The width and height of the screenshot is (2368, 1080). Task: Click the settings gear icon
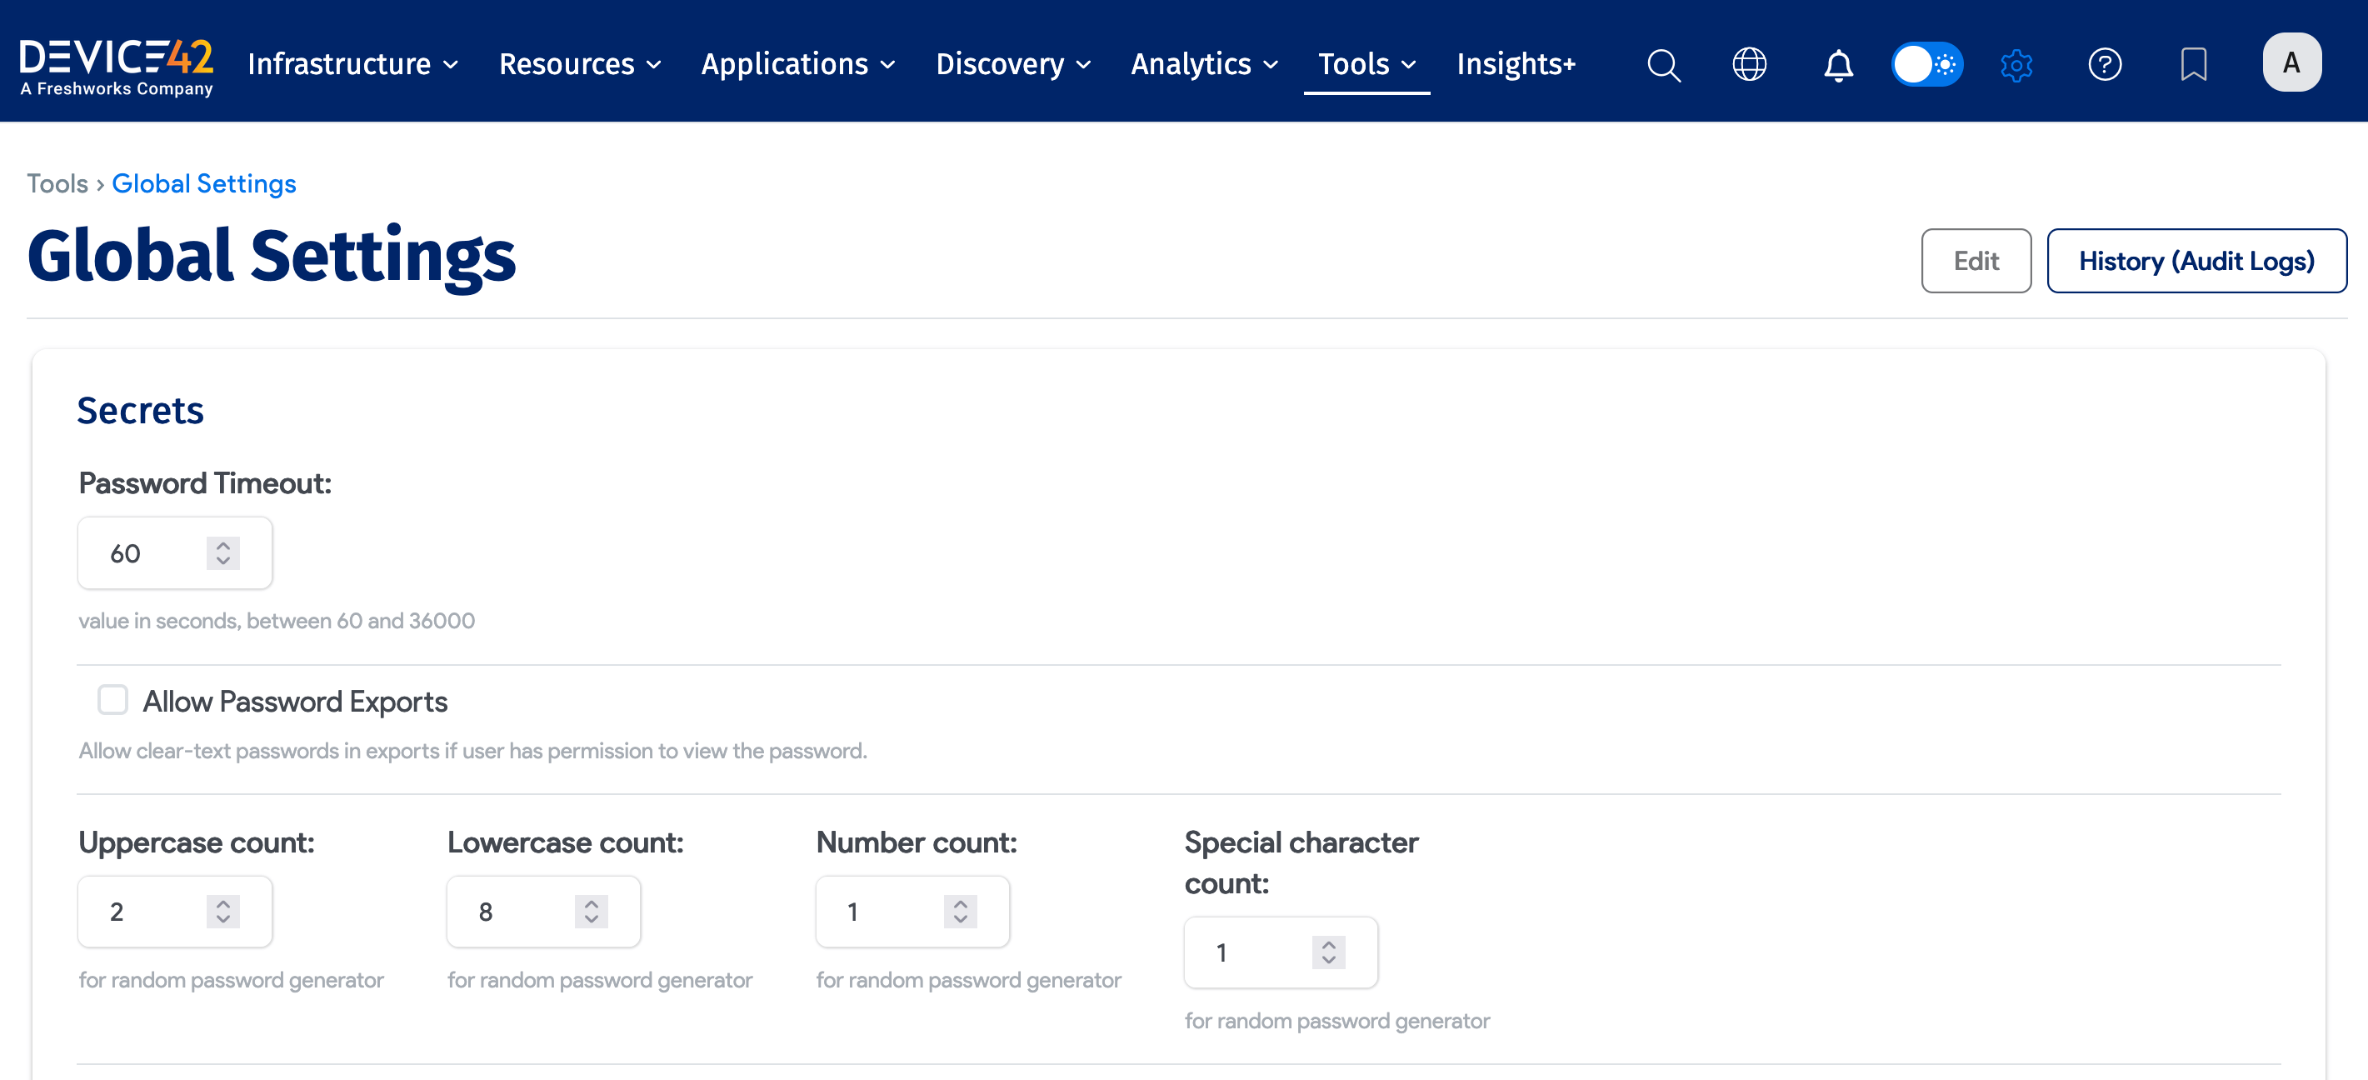2016,64
